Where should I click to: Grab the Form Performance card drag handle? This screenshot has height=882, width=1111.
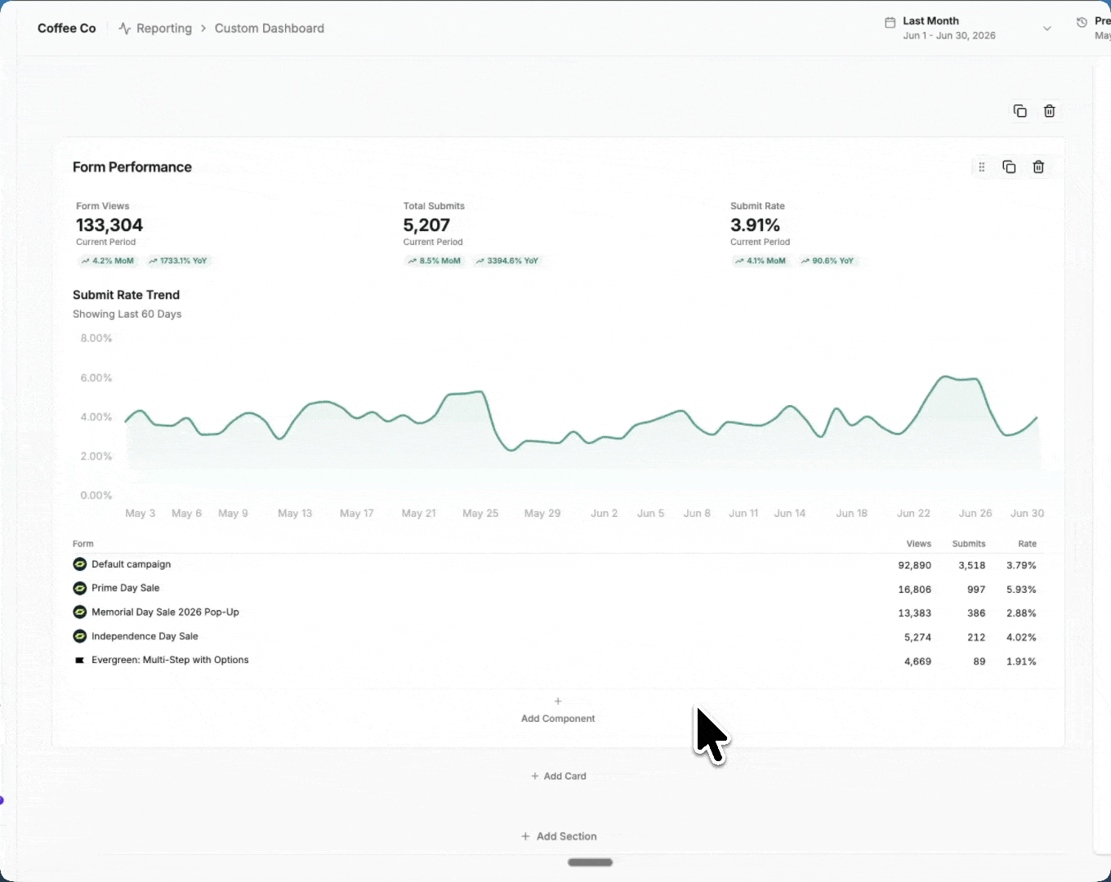point(982,167)
